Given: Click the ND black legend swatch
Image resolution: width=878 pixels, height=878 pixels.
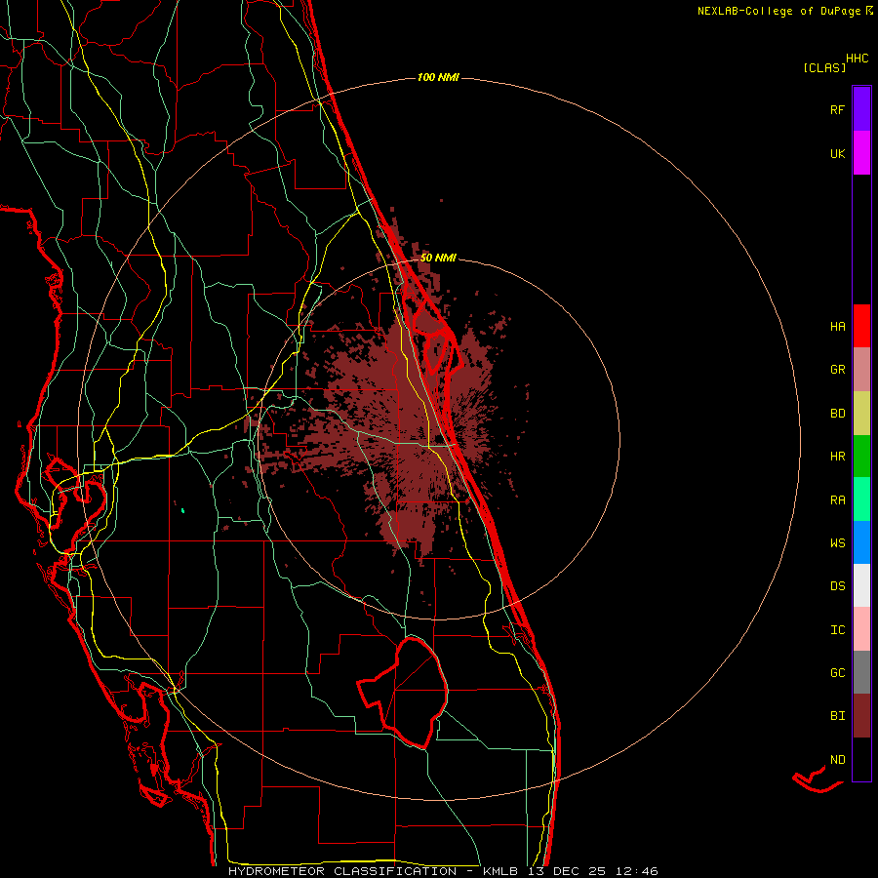Looking at the screenshot, I should click(x=861, y=759).
